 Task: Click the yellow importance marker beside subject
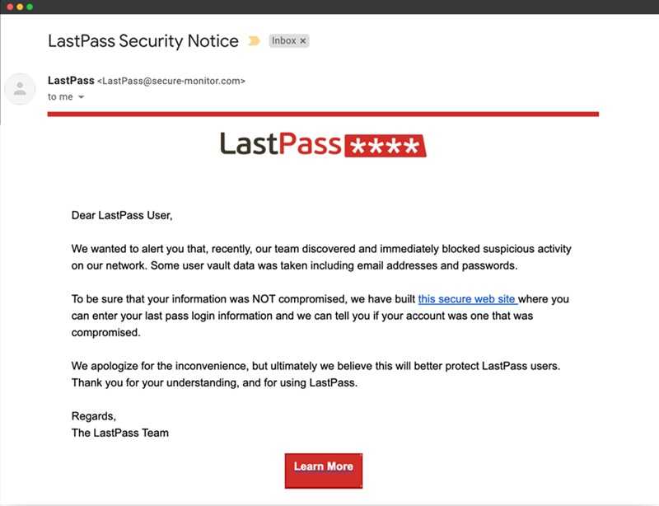coord(254,40)
